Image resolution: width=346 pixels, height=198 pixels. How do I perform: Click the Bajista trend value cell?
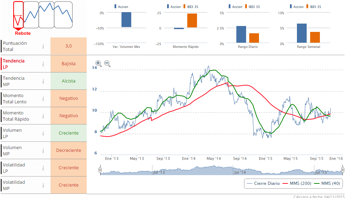tap(69, 64)
